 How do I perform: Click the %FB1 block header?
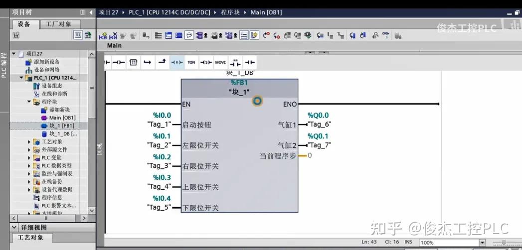click(x=239, y=83)
